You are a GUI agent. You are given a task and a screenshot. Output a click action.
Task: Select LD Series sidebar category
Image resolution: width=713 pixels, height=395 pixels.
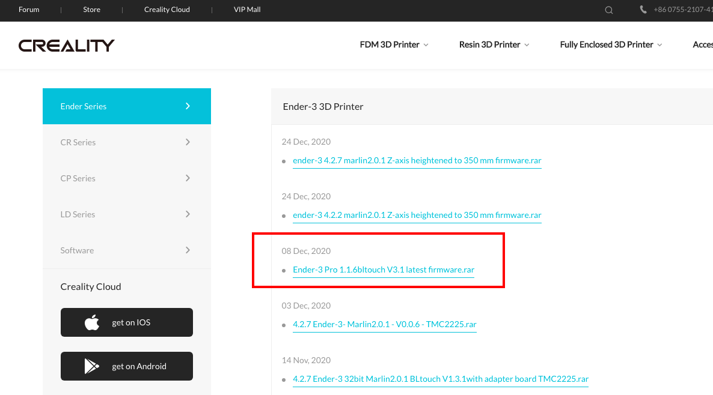(127, 214)
